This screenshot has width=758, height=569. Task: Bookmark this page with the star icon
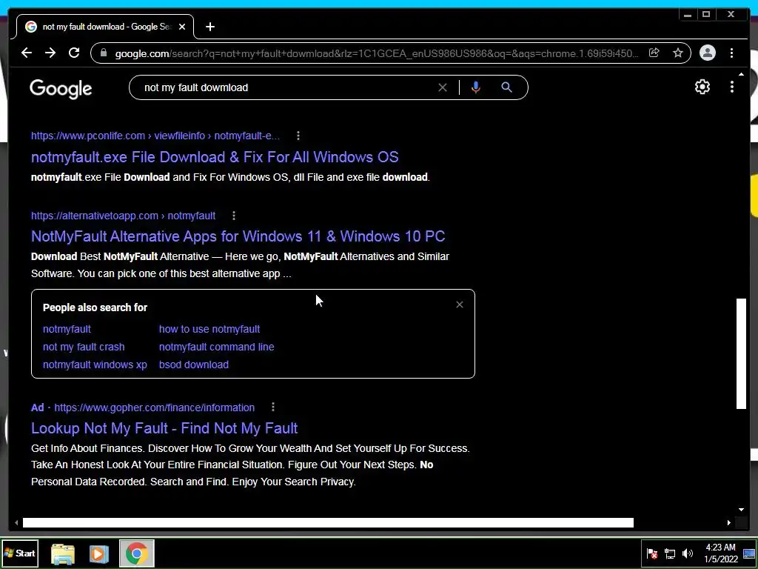[x=678, y=53]
